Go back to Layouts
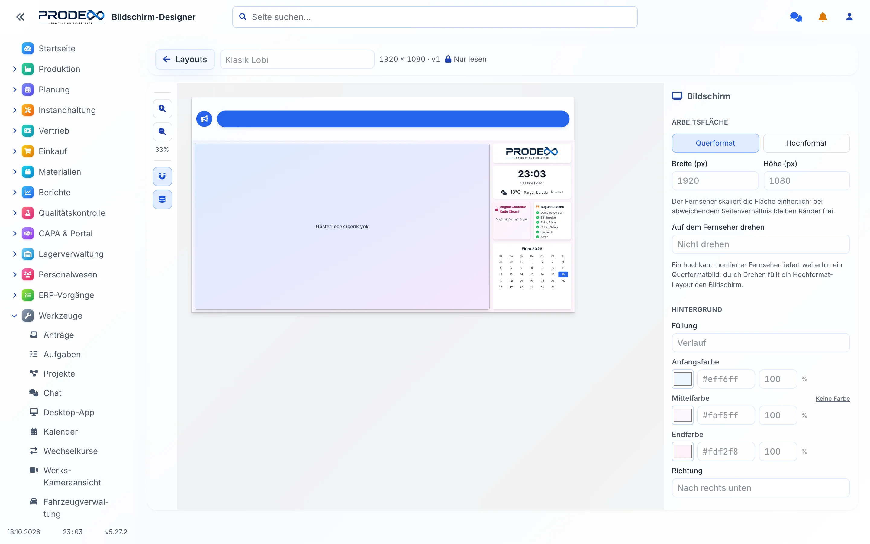 185,59
